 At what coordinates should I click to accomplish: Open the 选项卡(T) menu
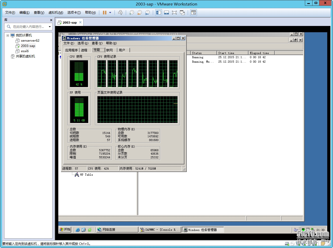74,13
